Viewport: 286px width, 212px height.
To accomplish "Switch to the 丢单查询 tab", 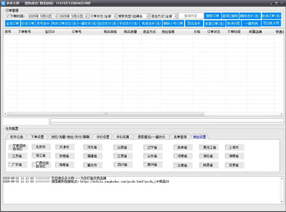I will coord(180,137).
